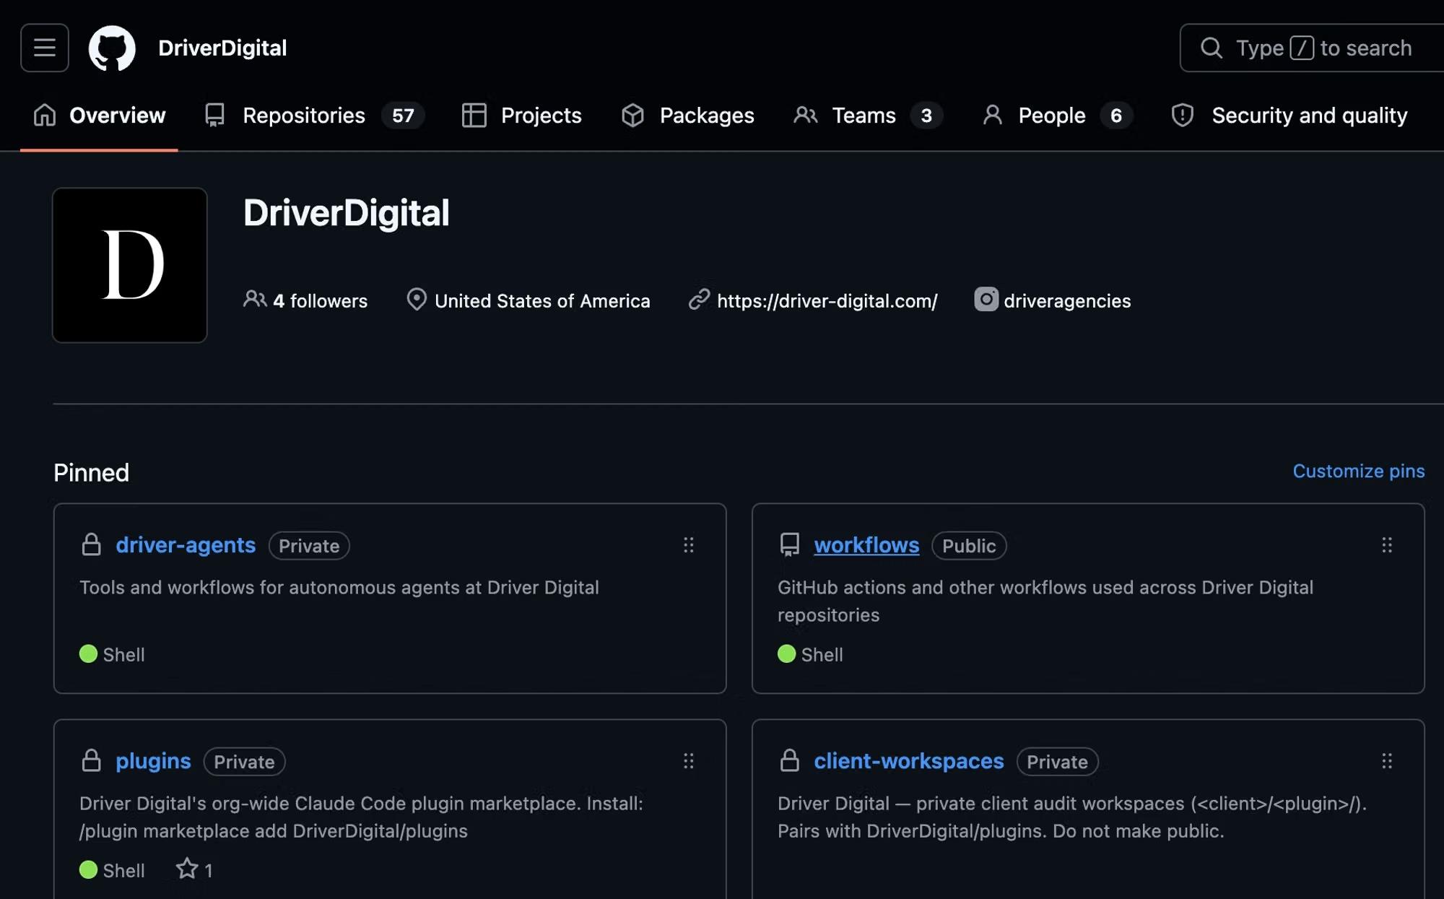Click the Repositories count badge 57

coord(403,116)
